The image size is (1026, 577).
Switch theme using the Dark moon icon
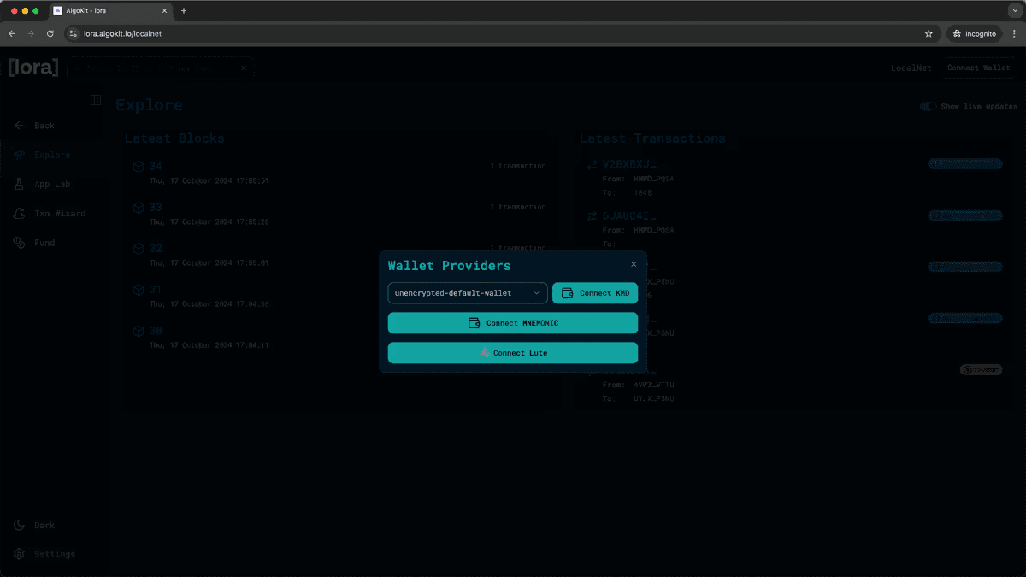(18, 525)
